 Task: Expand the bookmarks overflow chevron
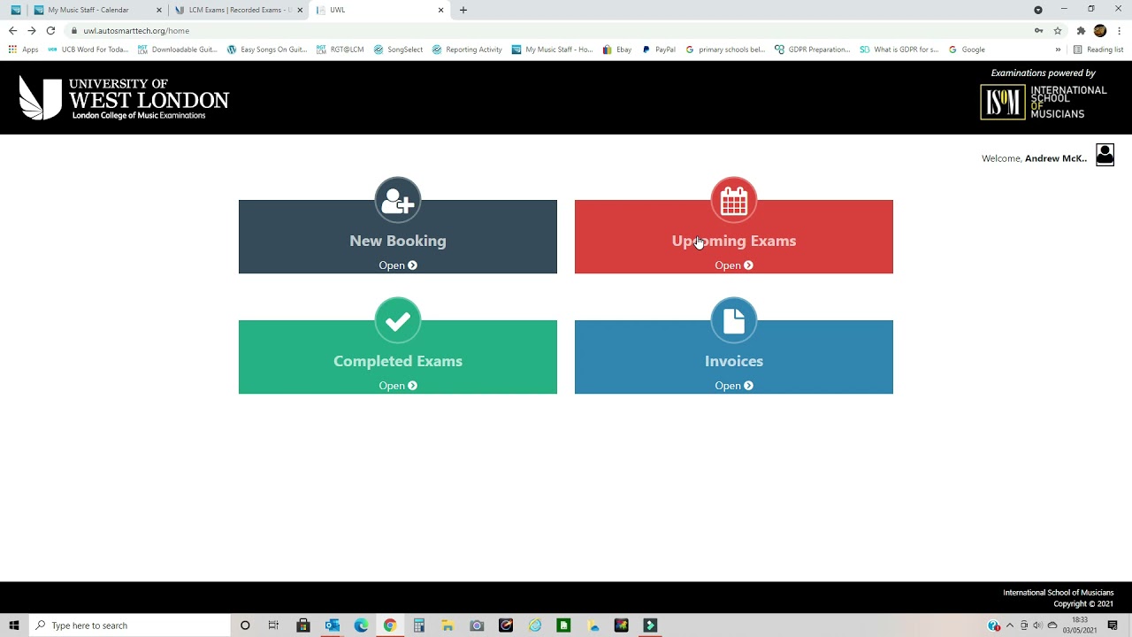(1058, 50)
